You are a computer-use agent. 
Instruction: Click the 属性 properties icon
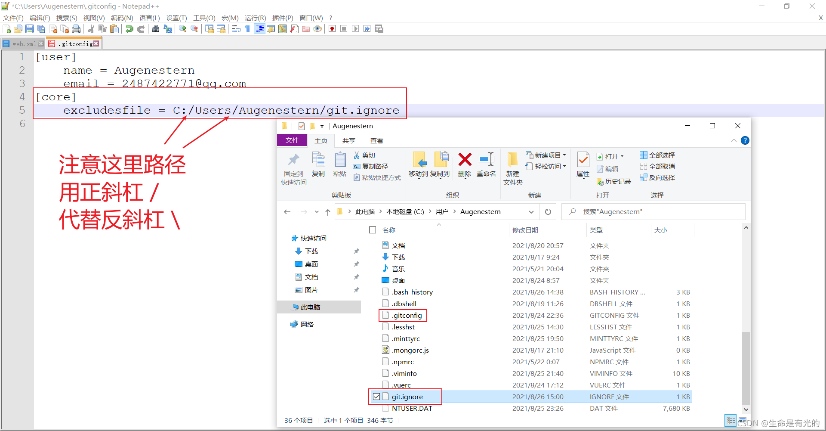[x=583, y=160]
